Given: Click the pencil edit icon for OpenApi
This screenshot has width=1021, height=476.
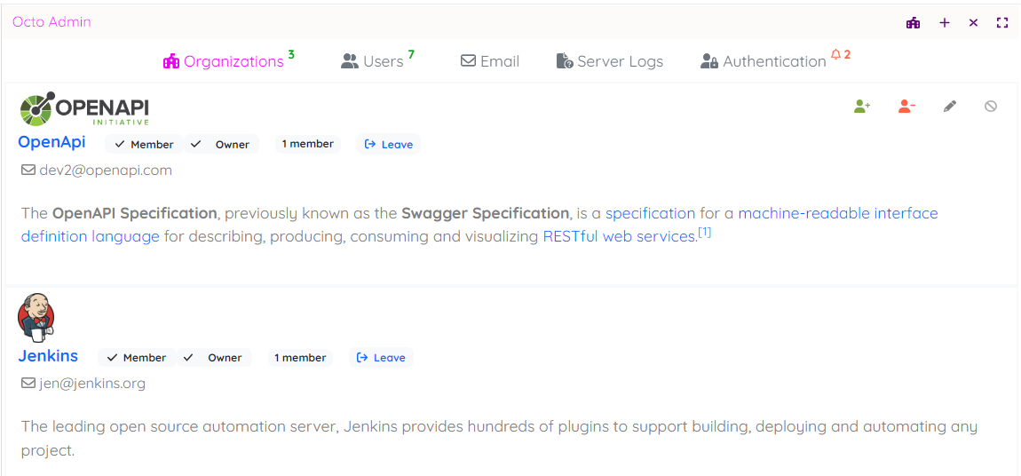Looking at the screenshot, I should click(950, 107).
